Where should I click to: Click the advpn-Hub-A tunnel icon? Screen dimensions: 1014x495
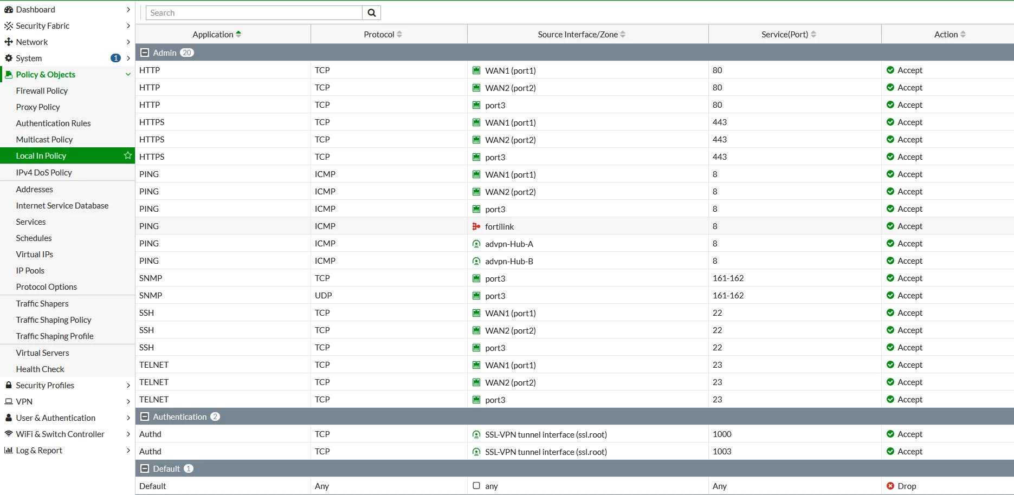tap(476, 244)
